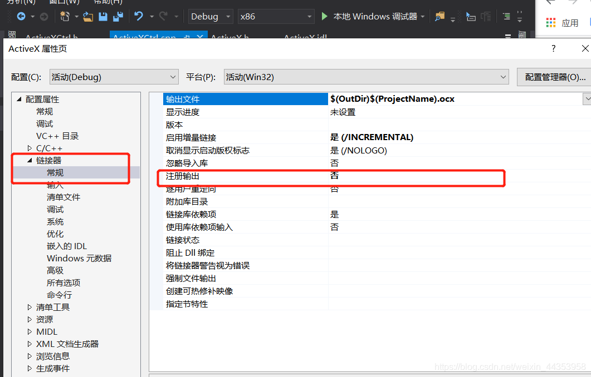
Task: Open the x86 platform dropdown
Action: tap(276, 17)
